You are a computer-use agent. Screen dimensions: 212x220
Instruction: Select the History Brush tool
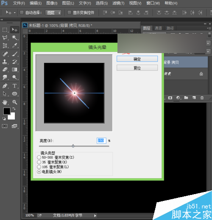(x=14, y=62)
